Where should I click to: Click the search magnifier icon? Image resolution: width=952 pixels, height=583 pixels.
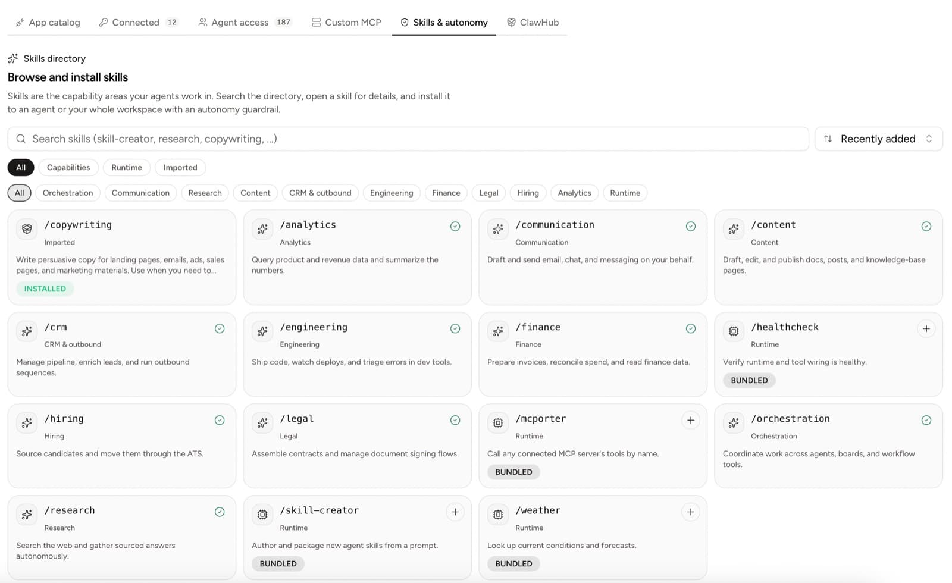21,139
